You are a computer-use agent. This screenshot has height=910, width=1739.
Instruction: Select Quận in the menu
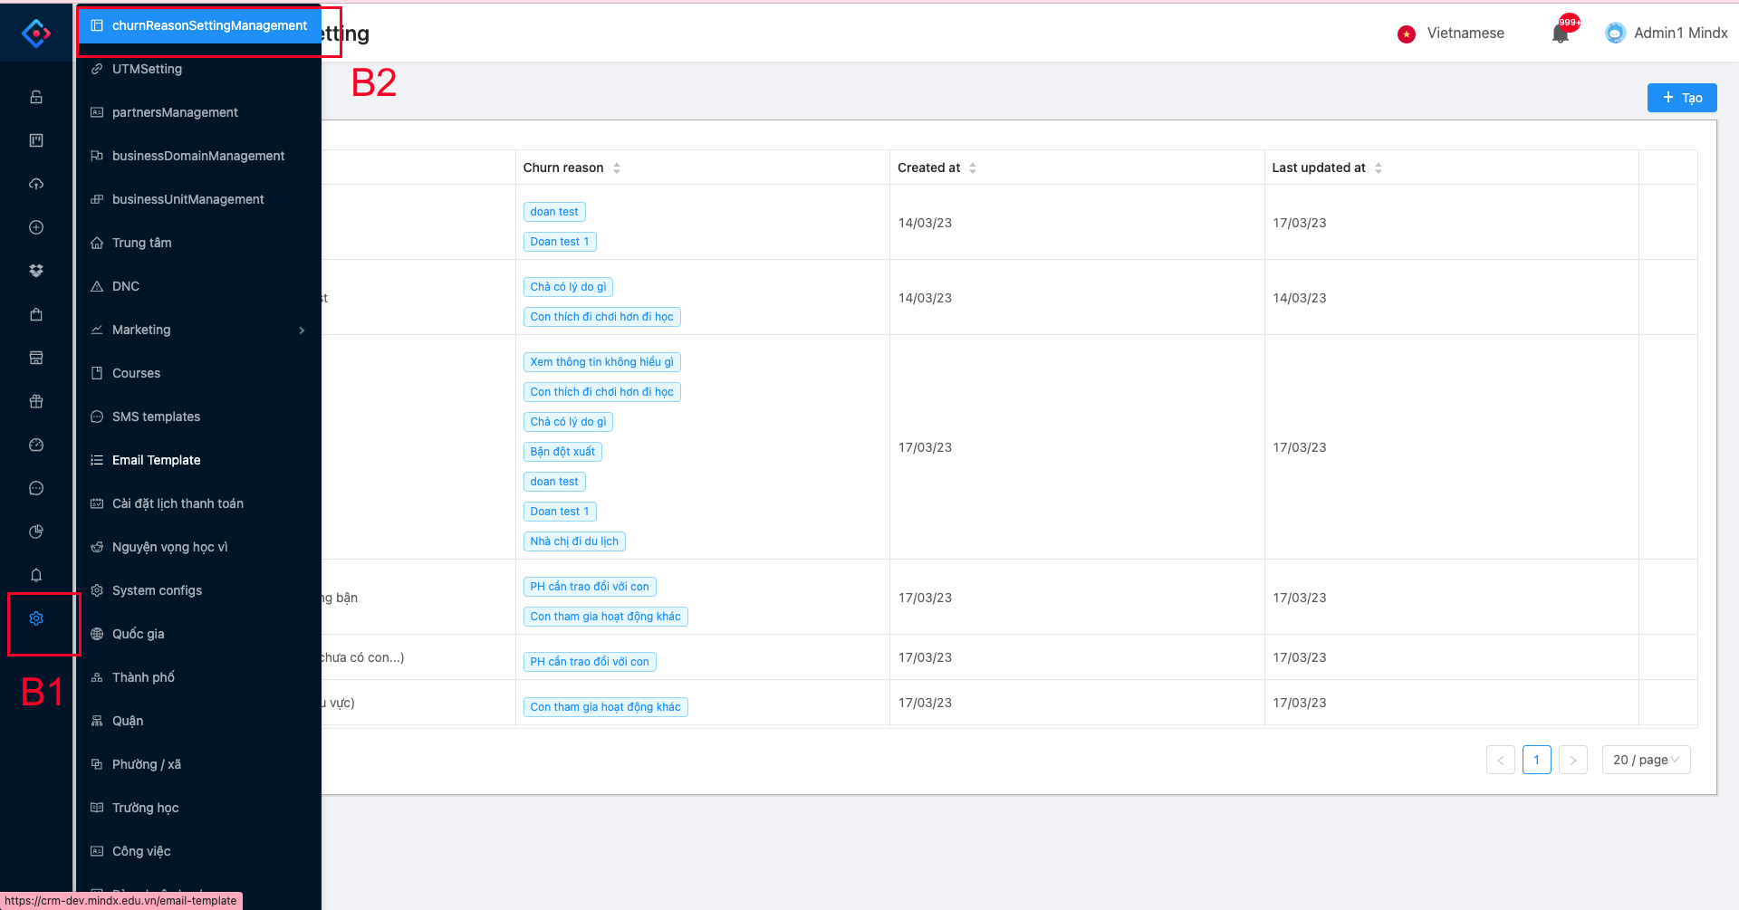[199, 721]
